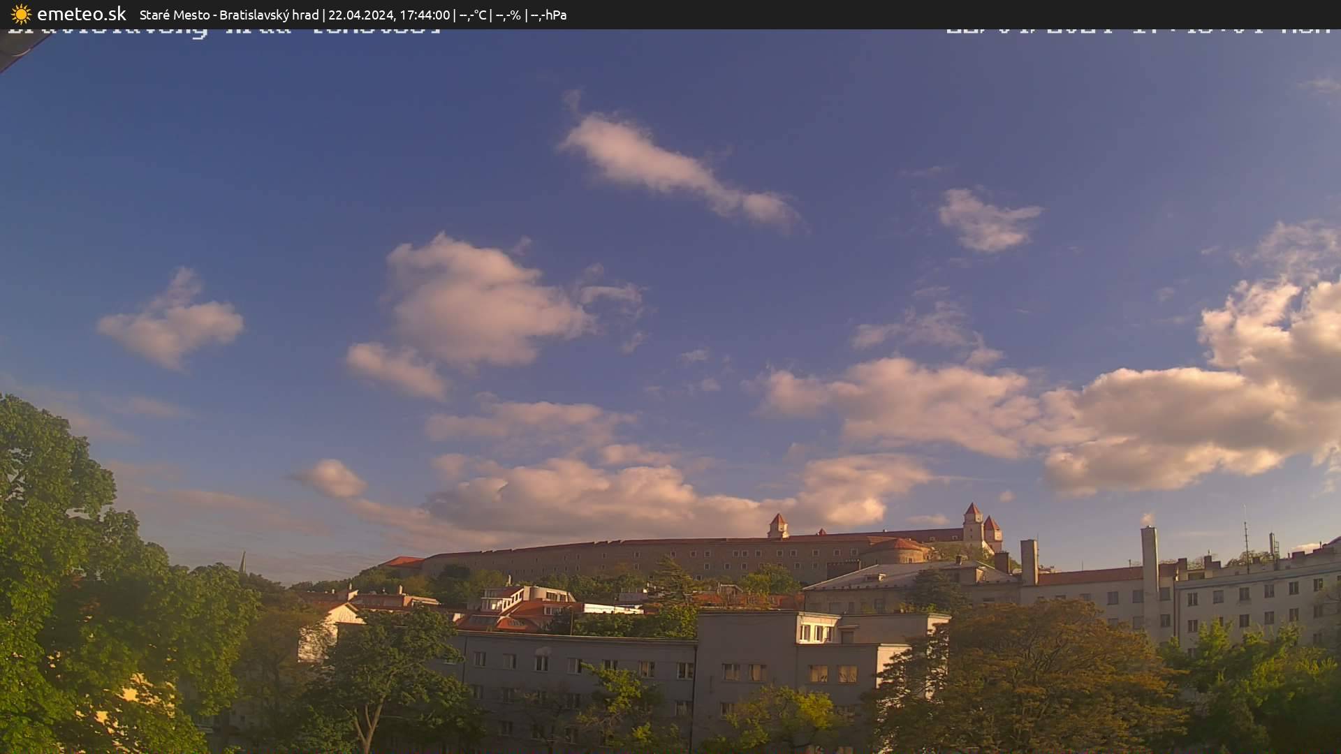Click the time 17:44:00 in the header
The width and height of the screenshot is (1341, 754).
click(x=423, y=14)
